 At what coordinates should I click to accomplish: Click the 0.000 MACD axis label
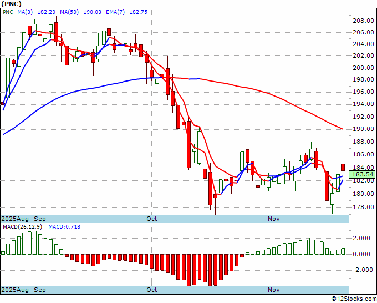(361, 254)
